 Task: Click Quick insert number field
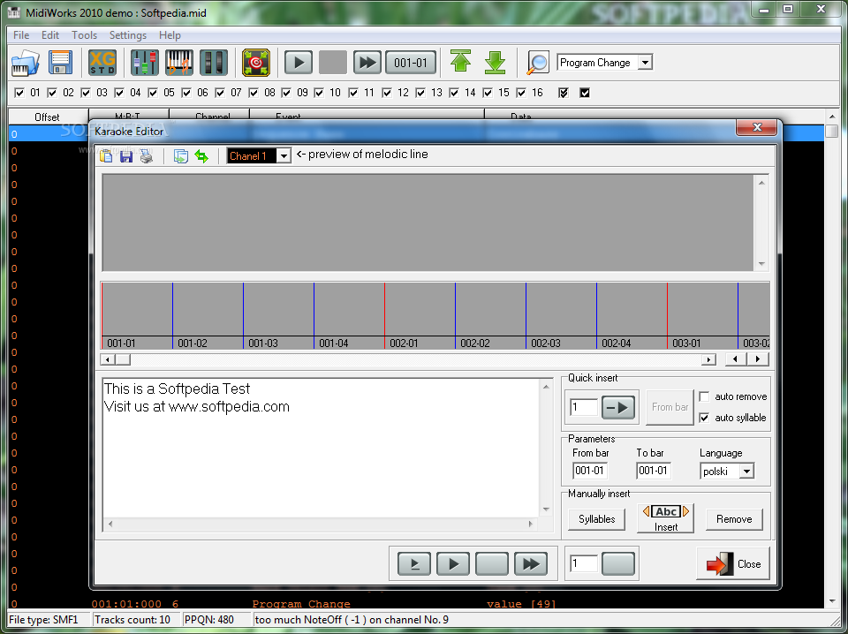click(584, 408)
